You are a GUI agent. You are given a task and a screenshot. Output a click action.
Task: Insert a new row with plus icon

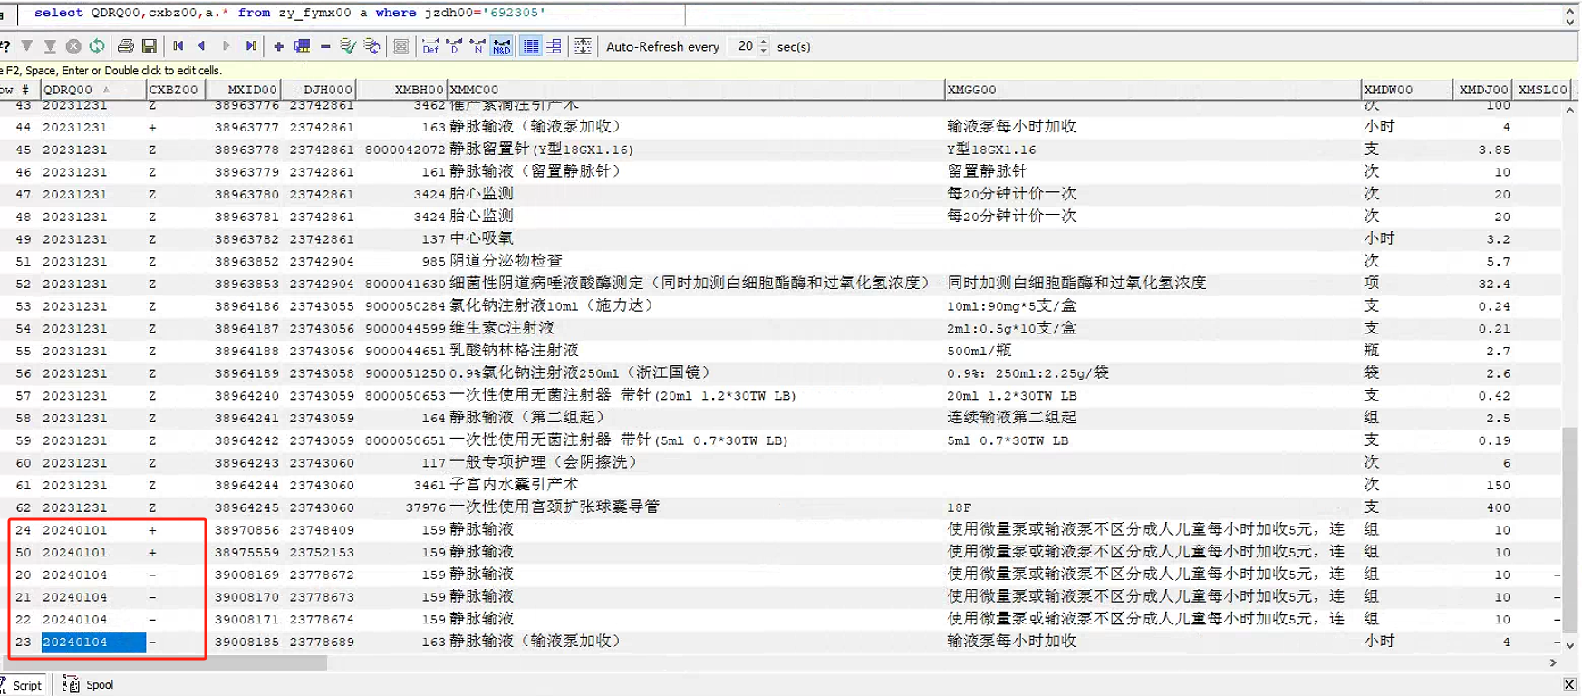tap(278, 46)
